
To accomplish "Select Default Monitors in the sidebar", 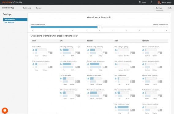I will pos(15,20).
